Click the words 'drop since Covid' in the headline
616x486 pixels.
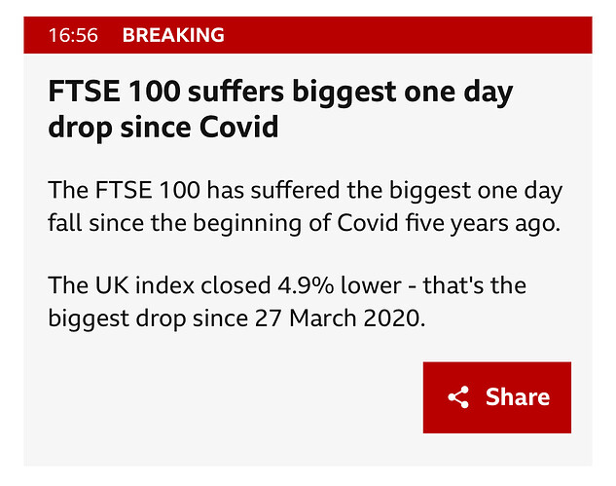(x=163, y=128)
